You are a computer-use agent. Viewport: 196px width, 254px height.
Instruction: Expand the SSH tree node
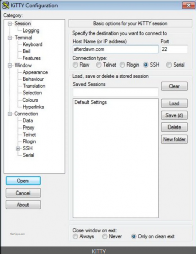point(18,149)
